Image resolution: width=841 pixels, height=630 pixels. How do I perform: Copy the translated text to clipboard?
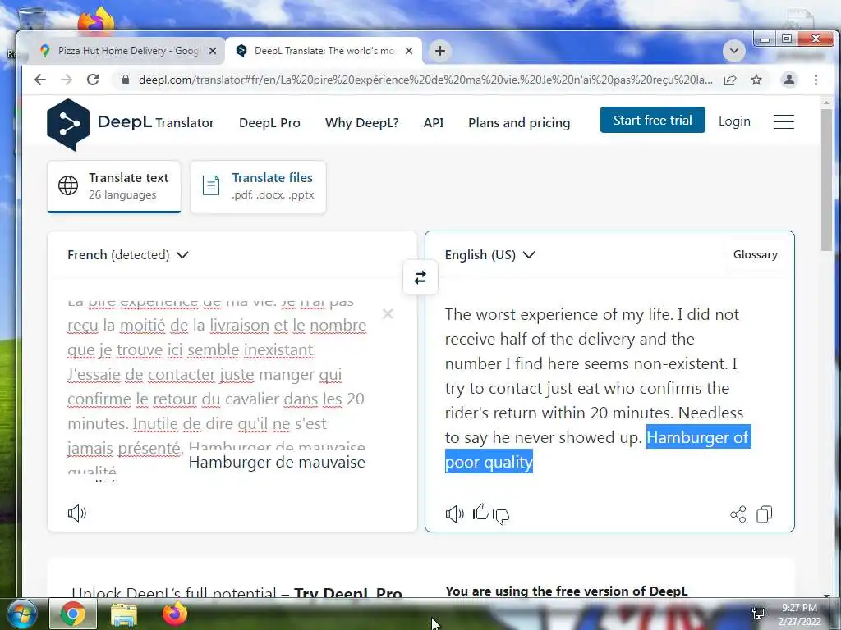[765, 514]
